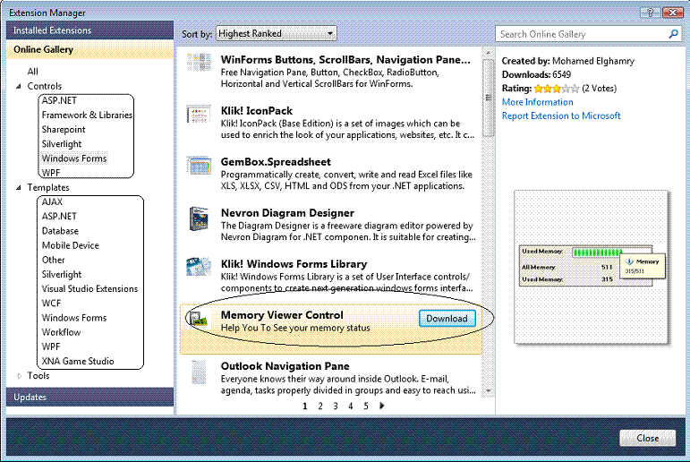Viewport: 690px width, 462px height.
Task: Select ASP.NET under Controls
Action: click(x=59, y=101)
